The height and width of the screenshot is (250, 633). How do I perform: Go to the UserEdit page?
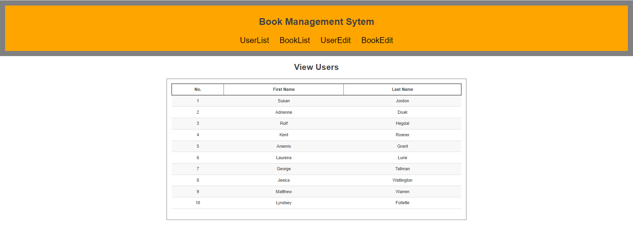pyautogui.click(x=335, y=40)
